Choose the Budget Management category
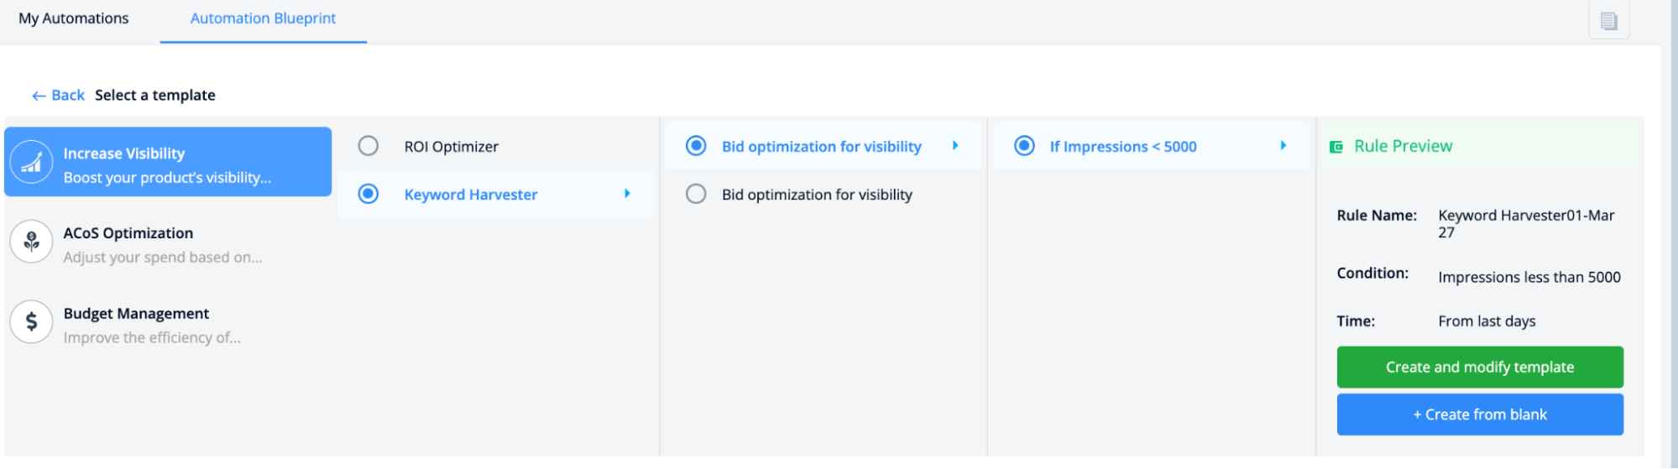The width and height of the screenshot is (1678, 469). coord(168,325)
